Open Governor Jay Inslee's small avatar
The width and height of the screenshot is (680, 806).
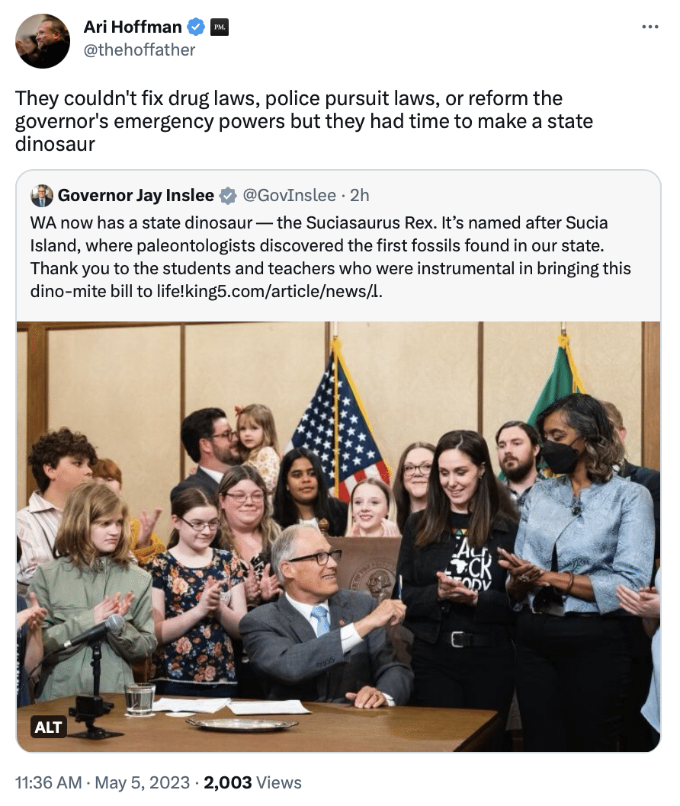[41, 195]
